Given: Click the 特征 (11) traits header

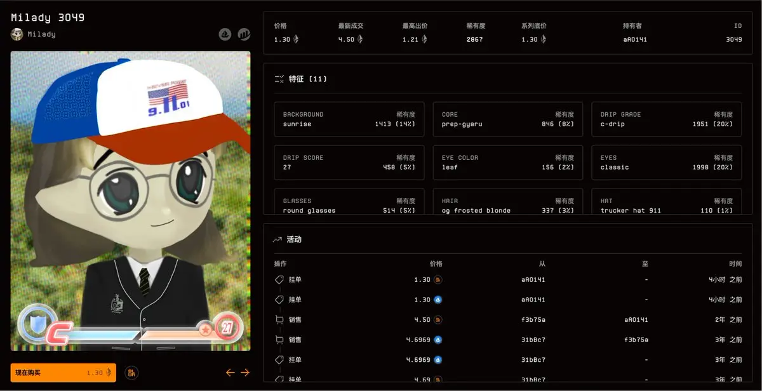Looking at the screenshot, I should click(308, 79).
